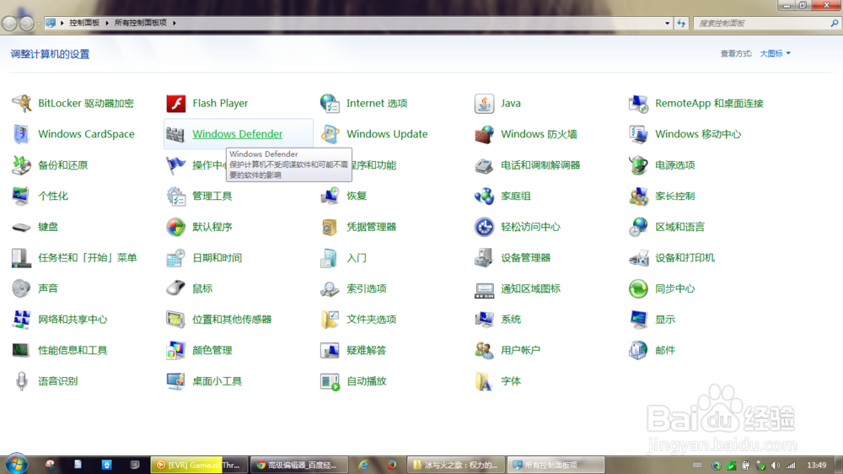
Task: Open the 通知区域图标 link
Action: pyautogui.click(x=530, y=288)
